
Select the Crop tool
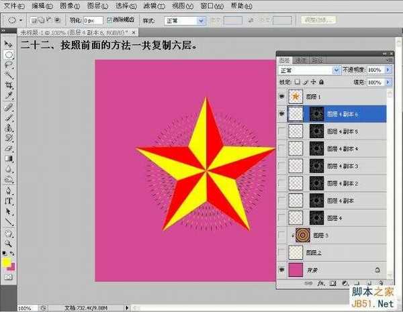tap(9, 85)
